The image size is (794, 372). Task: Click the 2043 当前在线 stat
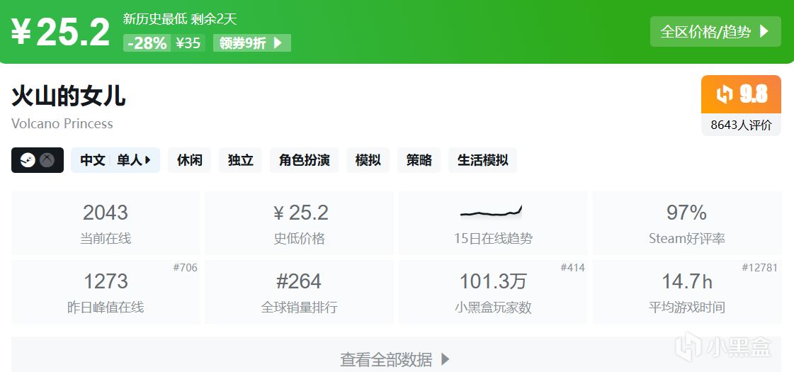106,223
